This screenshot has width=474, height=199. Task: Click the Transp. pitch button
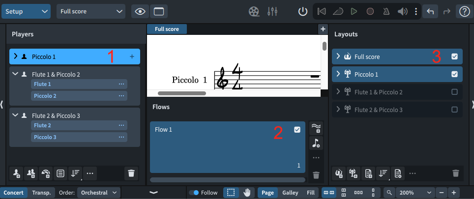point(41,193)
